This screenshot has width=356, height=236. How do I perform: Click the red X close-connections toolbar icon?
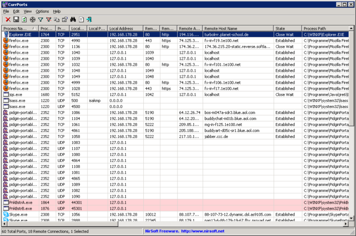[8, 19]
